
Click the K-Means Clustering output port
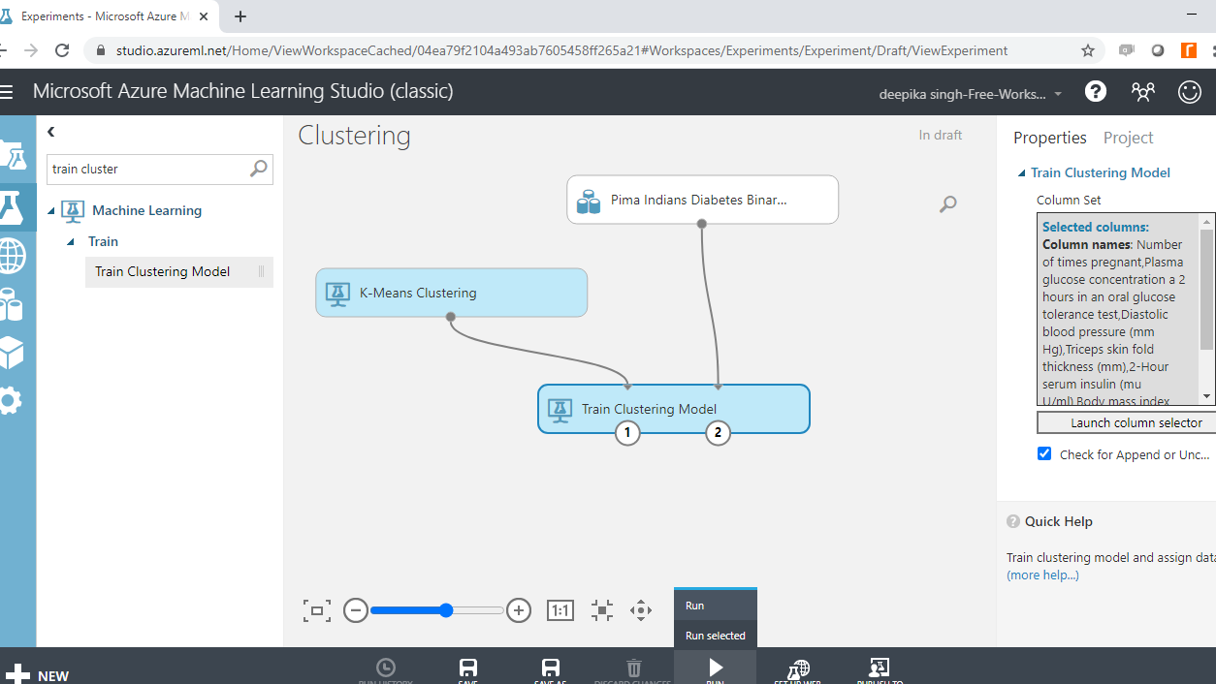click(x=451, y=317)
